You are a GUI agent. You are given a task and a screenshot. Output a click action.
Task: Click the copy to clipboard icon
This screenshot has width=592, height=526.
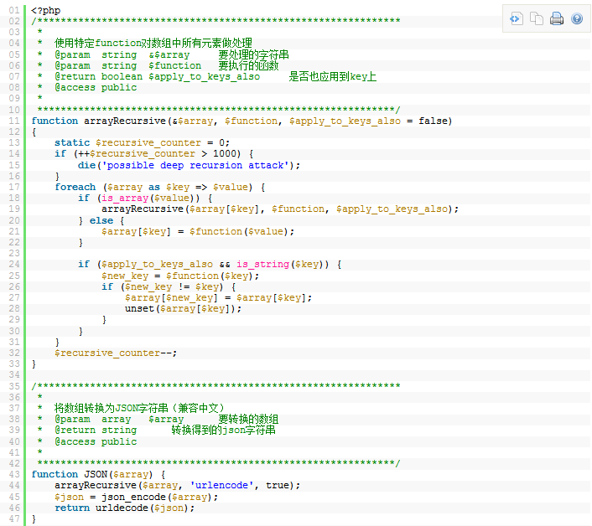(536, 18)
